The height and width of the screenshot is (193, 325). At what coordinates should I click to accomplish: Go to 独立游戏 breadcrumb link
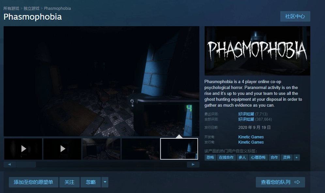point(31,8)
